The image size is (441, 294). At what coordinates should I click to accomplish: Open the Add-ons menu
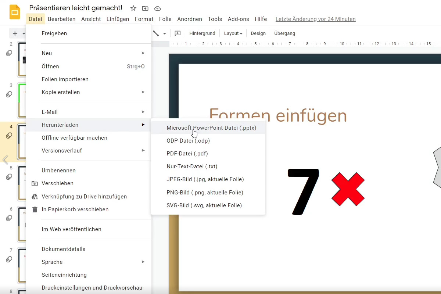[x=239, y=19]
